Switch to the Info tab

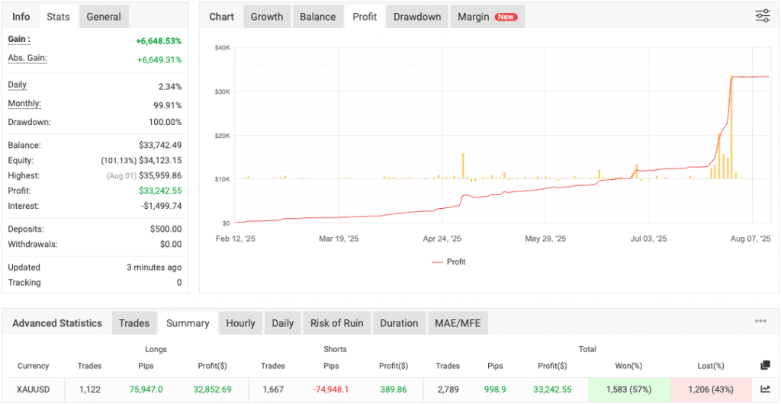point(21,17)
